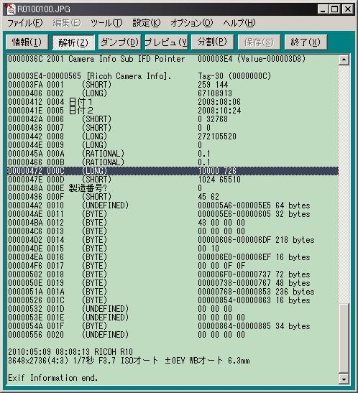Select the 製造番号? line
This screenshot has height=393, width=358.
click(173, 188)
